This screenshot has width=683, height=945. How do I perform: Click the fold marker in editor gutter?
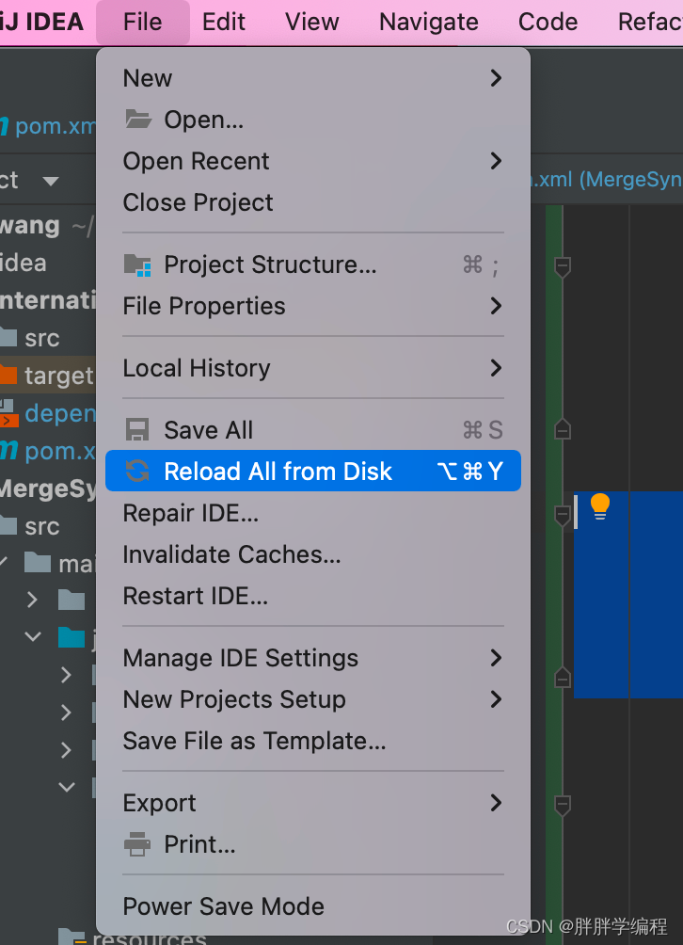click(x=563, y=266)
